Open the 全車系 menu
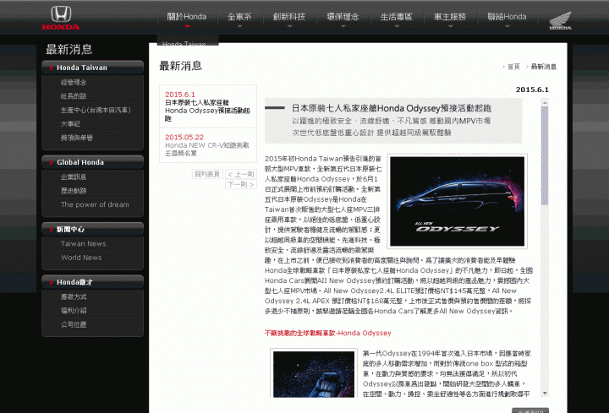The width and height of the screenshot is (609, 413). click(x=239, y=17)
